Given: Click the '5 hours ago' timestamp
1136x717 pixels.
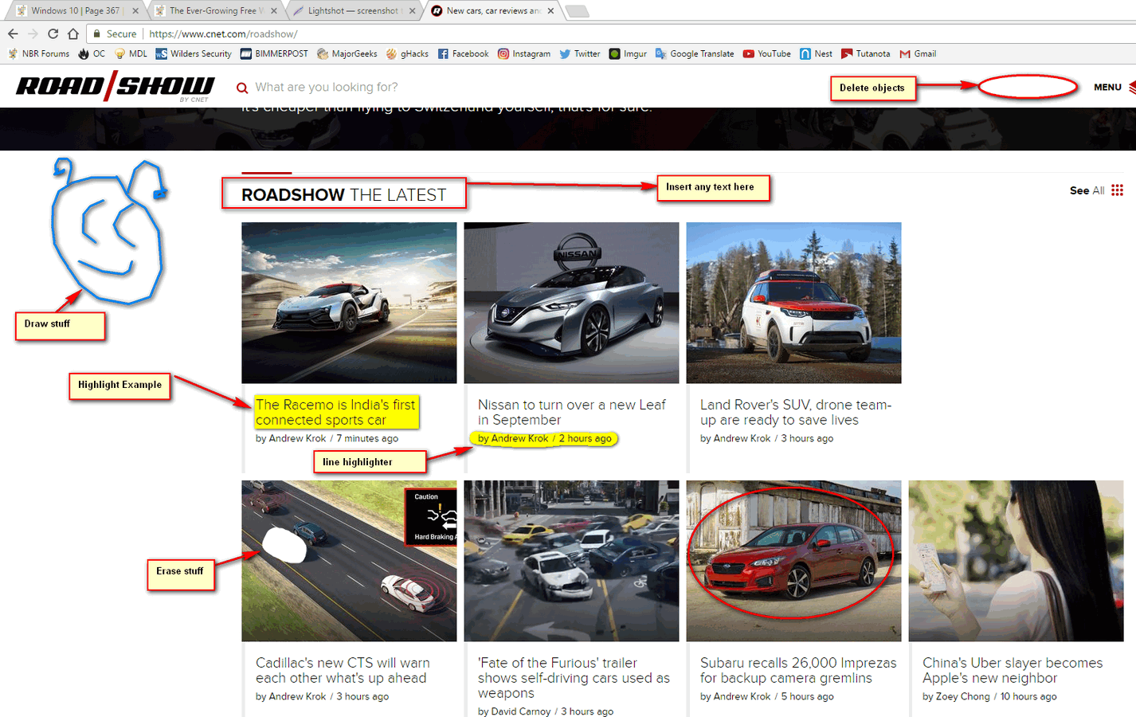Looking at the screenshot, I should 807,696.
